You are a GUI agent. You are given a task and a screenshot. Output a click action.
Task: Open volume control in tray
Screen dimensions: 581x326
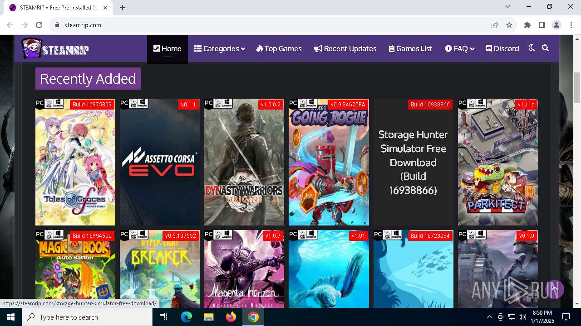click(x=522, y=317)
